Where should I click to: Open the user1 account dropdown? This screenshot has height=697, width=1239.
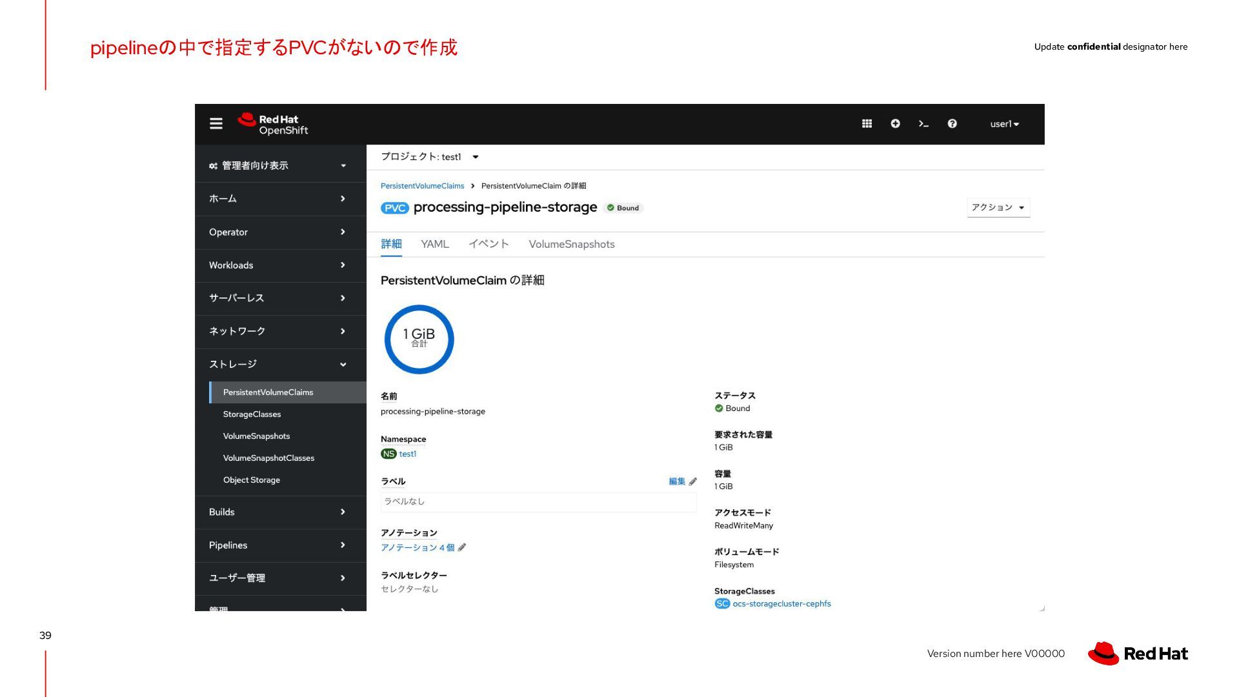(x=1005, y=124)
